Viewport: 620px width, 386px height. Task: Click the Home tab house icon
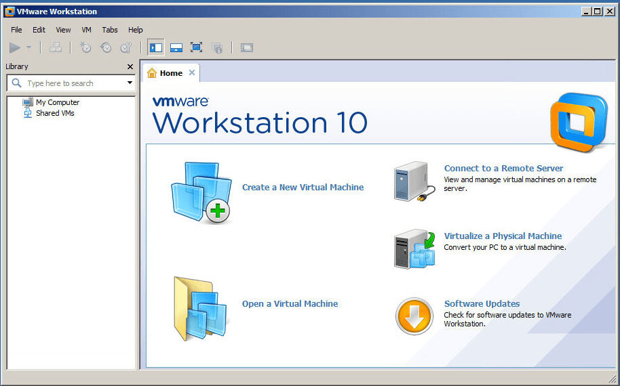pos(152,73)
